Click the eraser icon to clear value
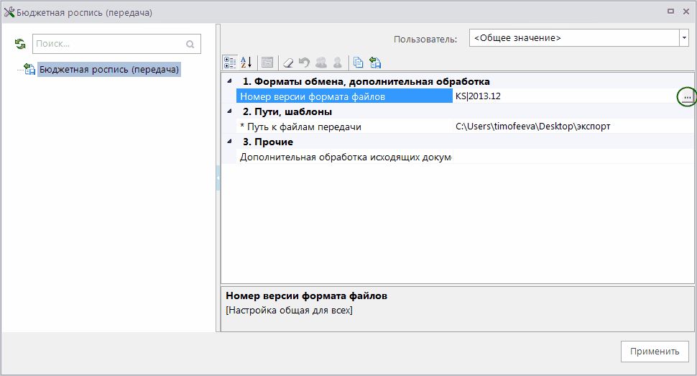The image size is (697, 376). tap(287, 63)
